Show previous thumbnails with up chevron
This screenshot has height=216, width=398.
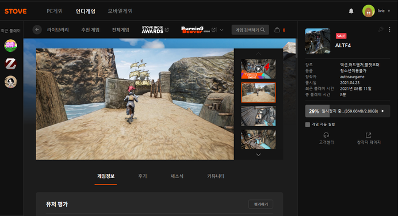(x=258, y=54)
